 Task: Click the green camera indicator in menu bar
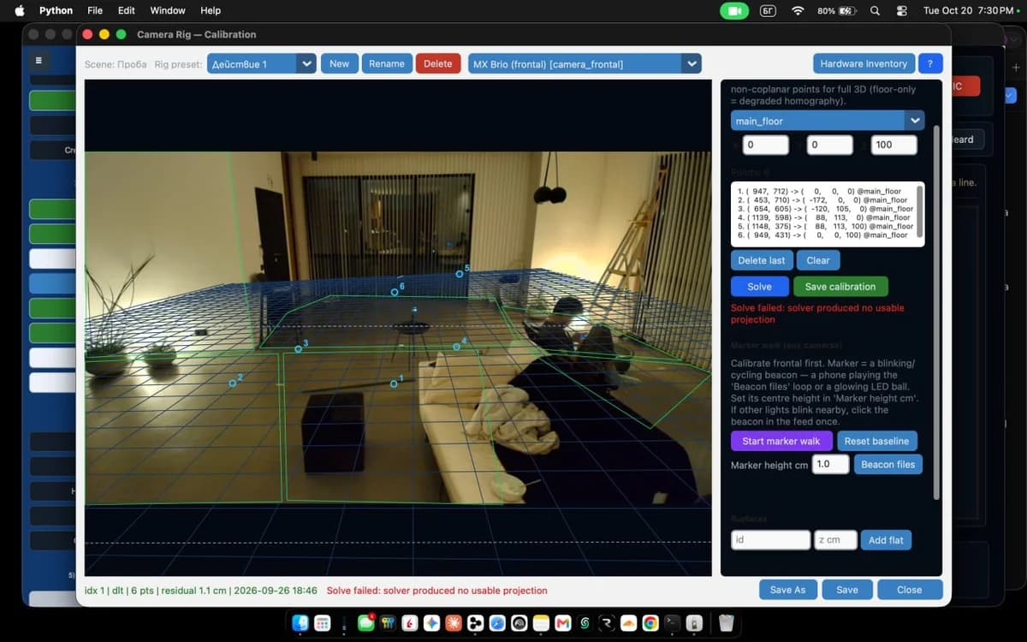(x=733, y=10)
